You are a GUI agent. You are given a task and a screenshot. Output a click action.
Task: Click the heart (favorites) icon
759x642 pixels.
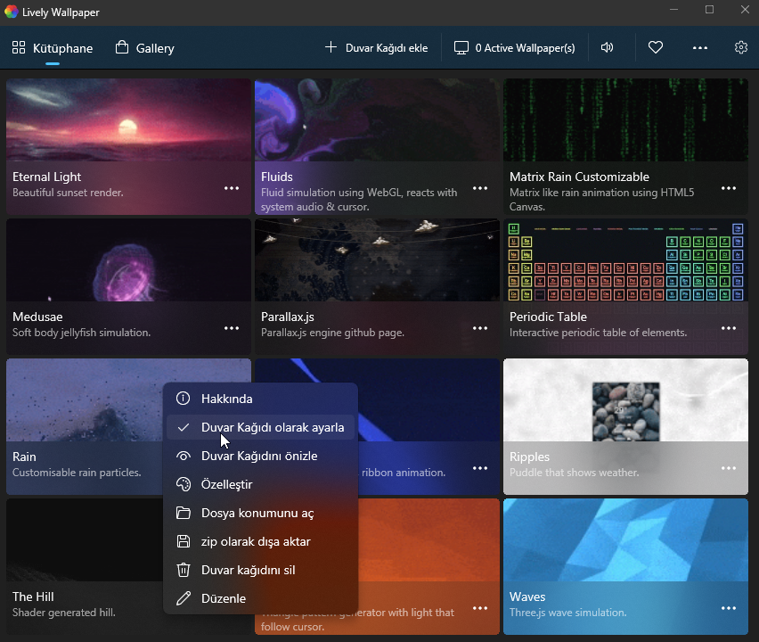656,47
